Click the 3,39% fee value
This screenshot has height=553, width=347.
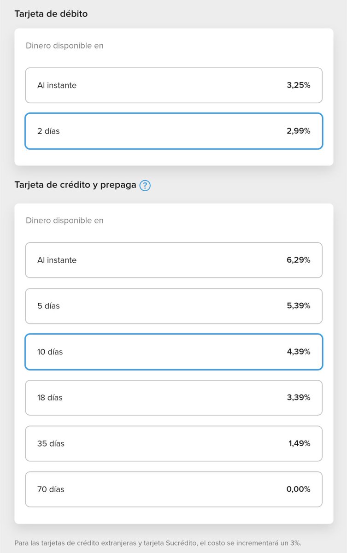(298, 398)
